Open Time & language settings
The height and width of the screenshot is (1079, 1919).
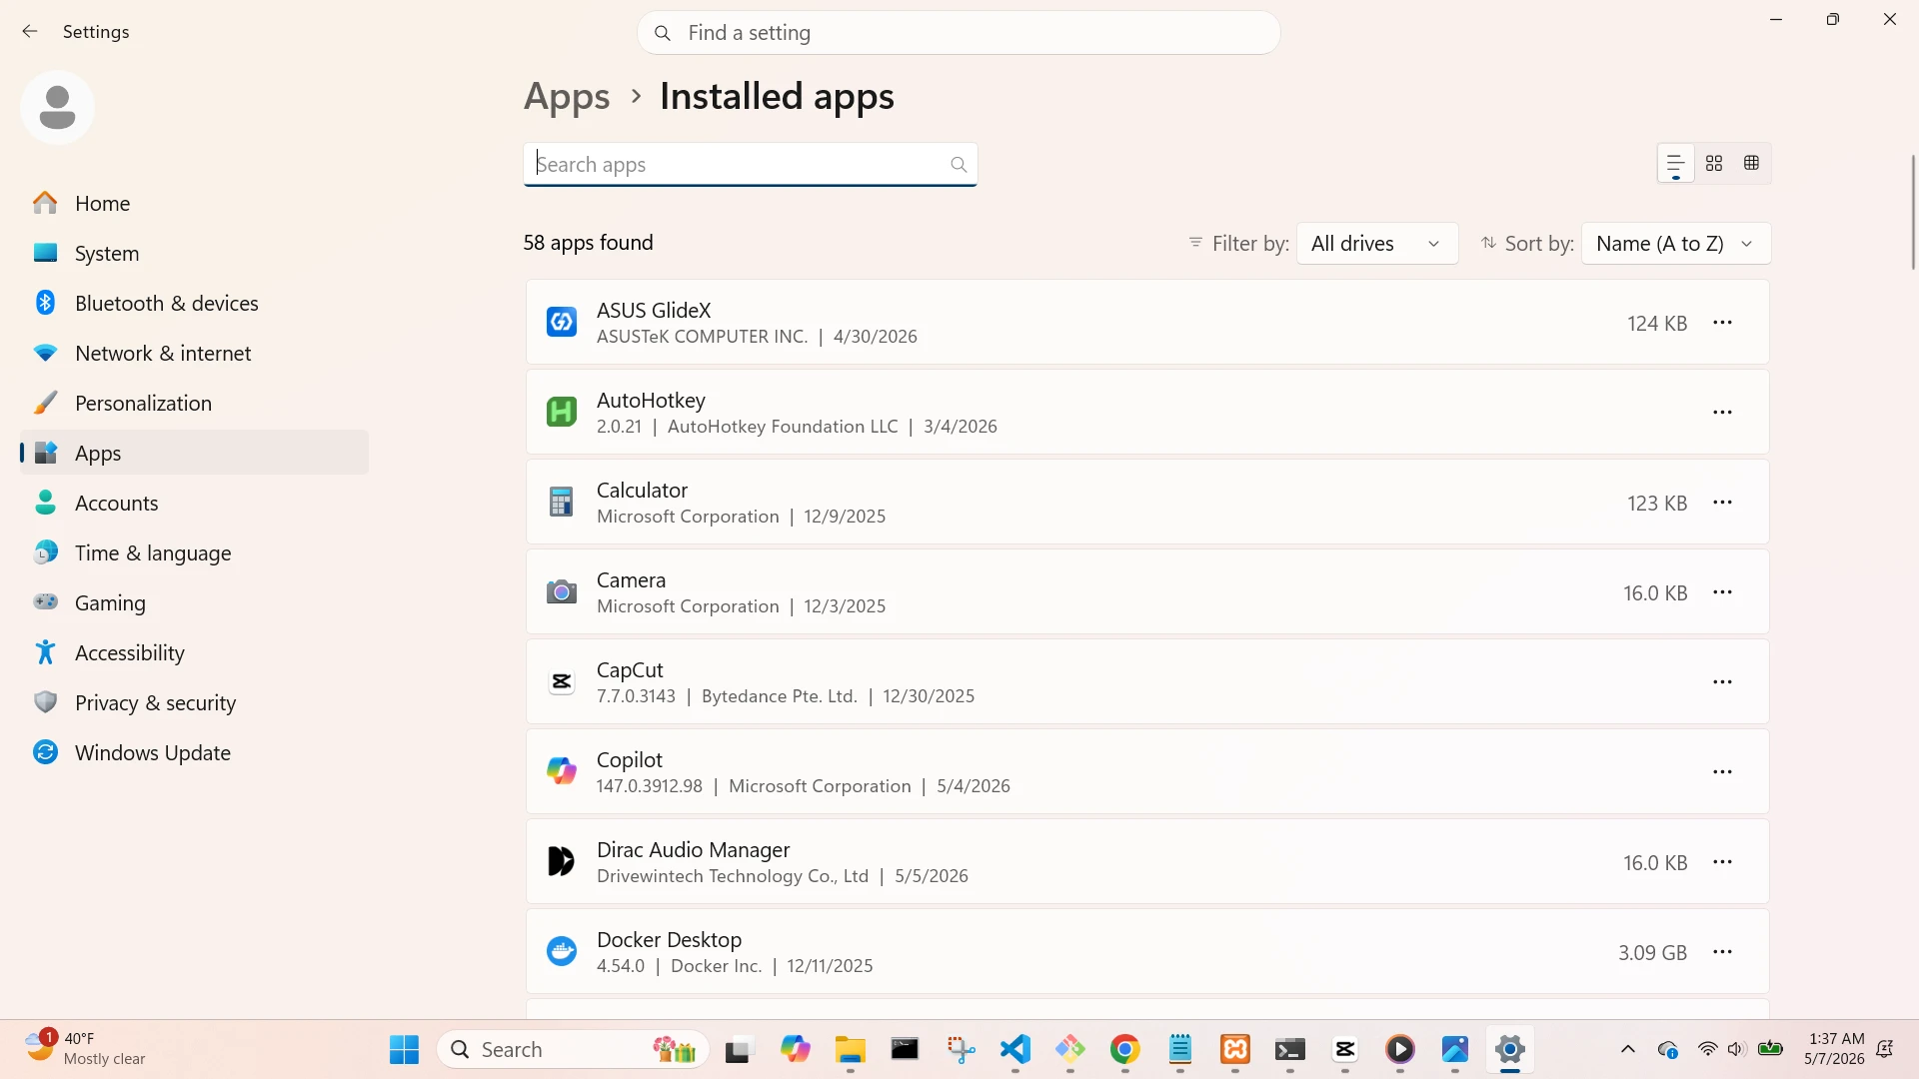[x=195, y=552]
